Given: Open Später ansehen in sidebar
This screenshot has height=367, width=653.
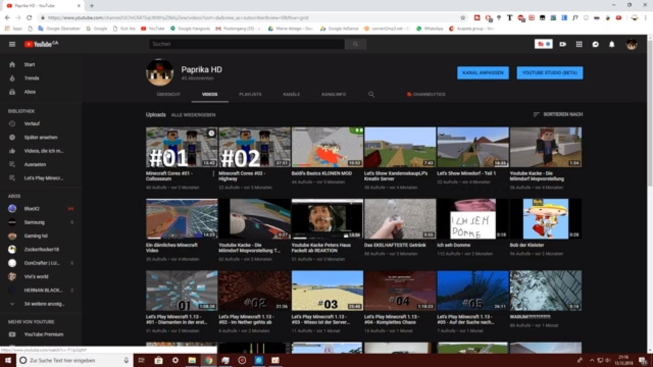Looking at the screenshot, I should tap(41, 138).
